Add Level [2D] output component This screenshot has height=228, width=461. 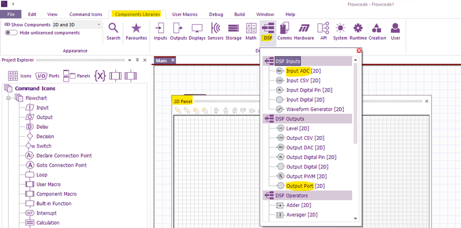[292, 128]
